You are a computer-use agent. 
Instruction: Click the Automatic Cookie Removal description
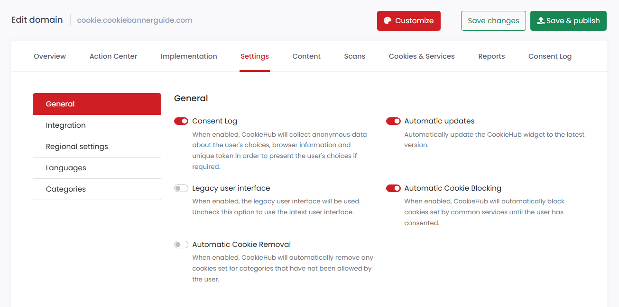[x=283, y=268]
